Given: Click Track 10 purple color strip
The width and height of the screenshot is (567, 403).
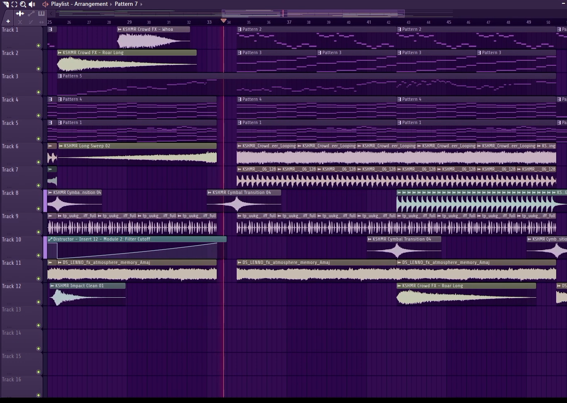Looking at the screenshot, I should tap(45, 248).
